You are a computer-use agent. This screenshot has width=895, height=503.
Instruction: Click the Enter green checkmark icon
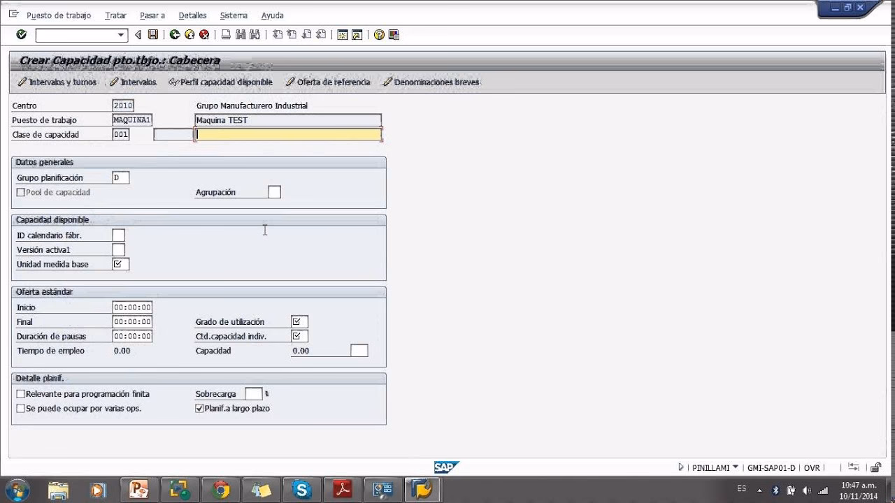pos(21,34)
